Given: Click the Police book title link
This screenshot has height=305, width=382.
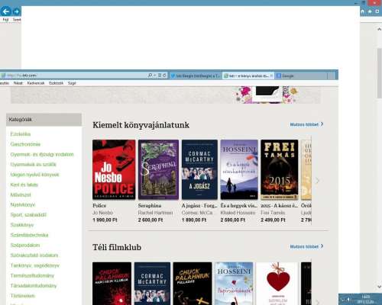Looking at the screenshot, I should point(99,205).
